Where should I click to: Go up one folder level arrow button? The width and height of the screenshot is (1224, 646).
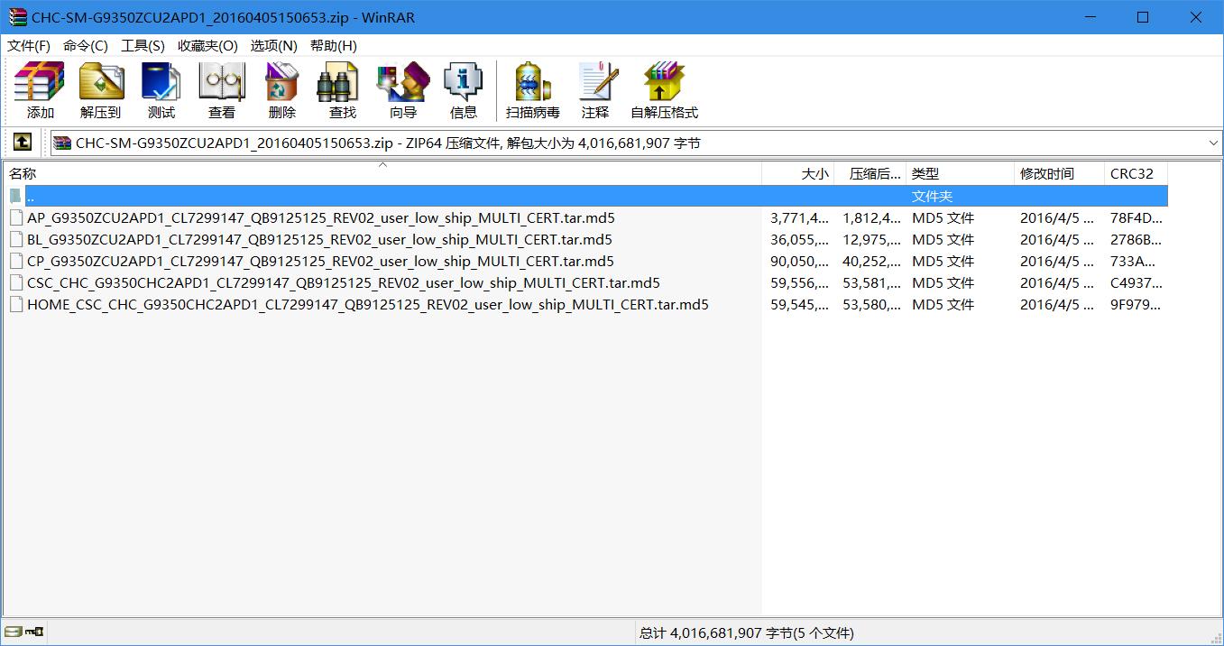click(23, 143)
